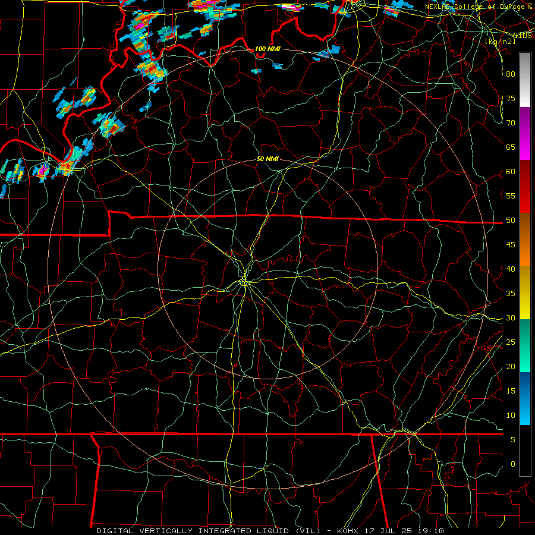The image size is (535, 535).
Task: Click the 100 NMI range ring label
Action: (267, 49)
